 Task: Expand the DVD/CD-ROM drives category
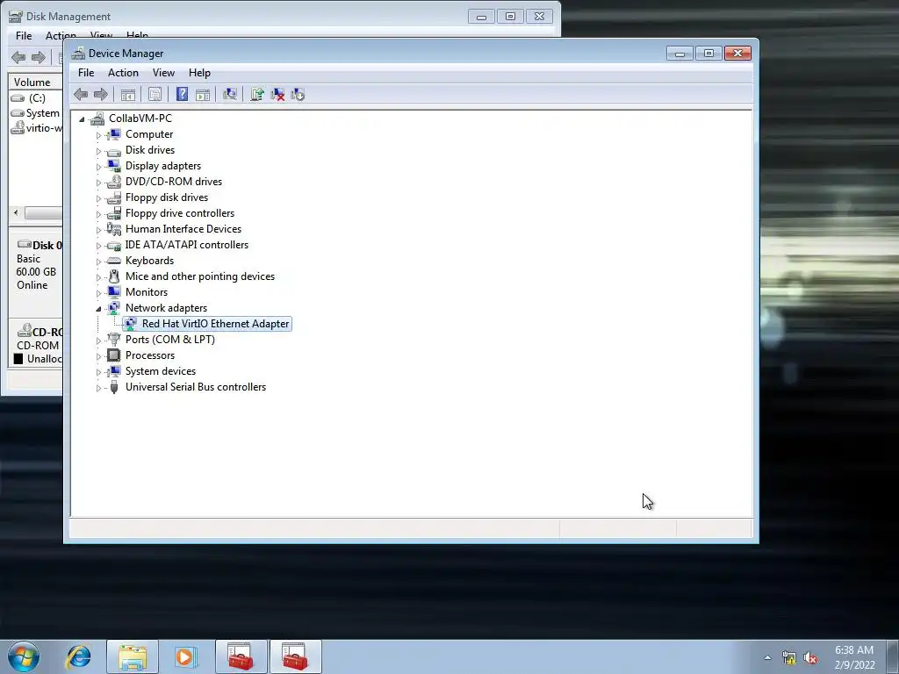point(98,183)
